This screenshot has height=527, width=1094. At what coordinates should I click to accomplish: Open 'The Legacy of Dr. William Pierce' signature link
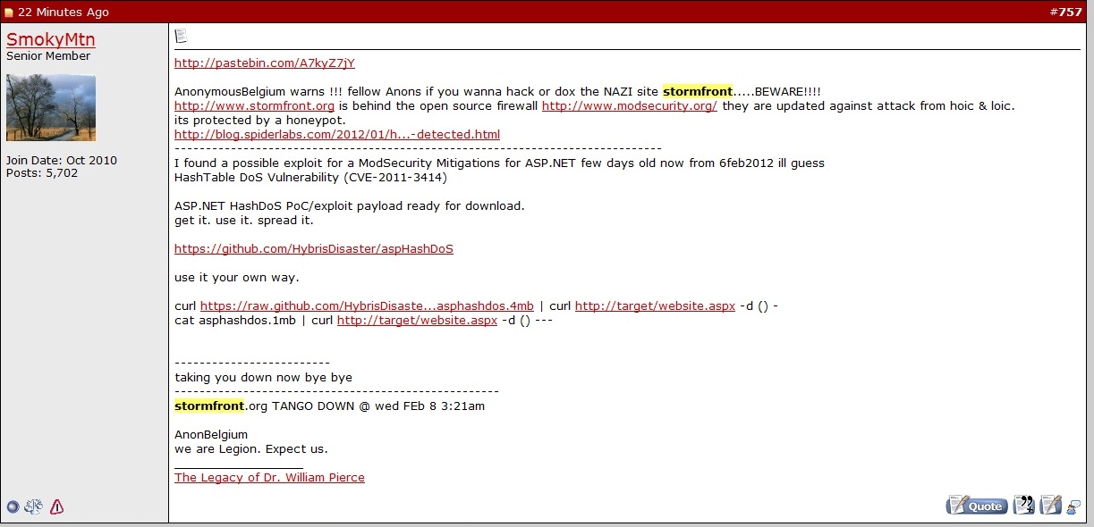(x=269, y=478)
